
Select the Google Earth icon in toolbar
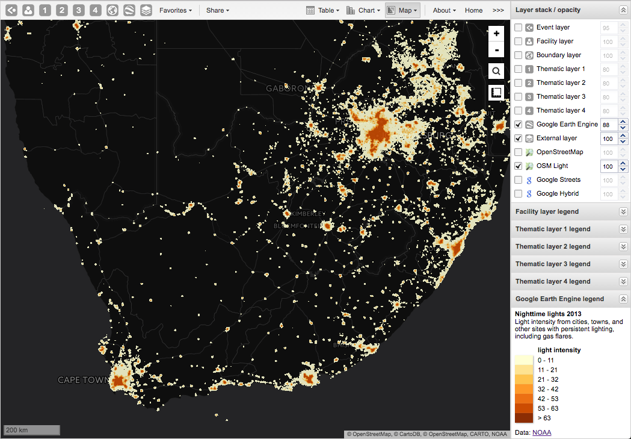coord(128,10)
